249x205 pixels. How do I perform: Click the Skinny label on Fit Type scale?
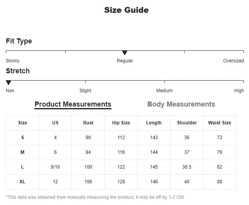click(x=13, y=61)
